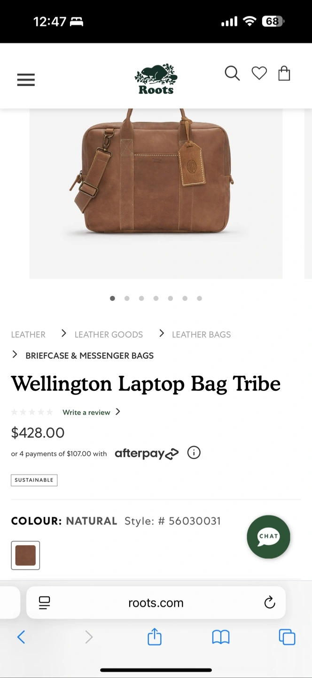Viewport: 312px width, 678px height.
Task: Select second image carousel dot
Action: point(127,298)
